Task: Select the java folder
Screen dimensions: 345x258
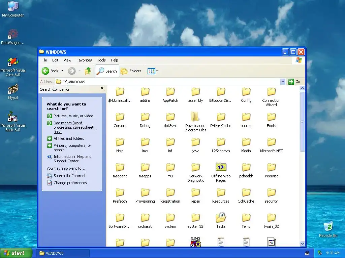Action: (195, 145)
